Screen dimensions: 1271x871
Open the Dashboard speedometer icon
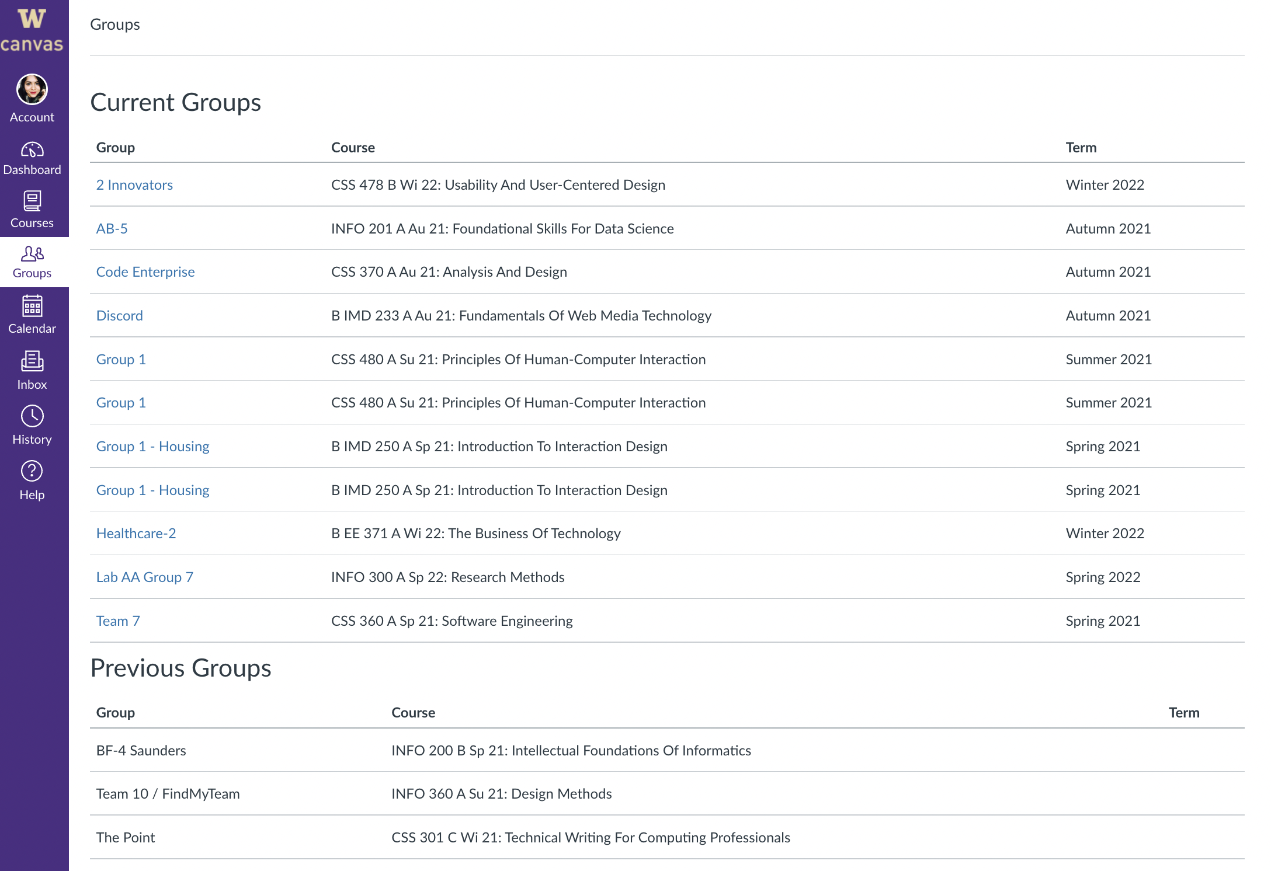[x=32, y=151]
